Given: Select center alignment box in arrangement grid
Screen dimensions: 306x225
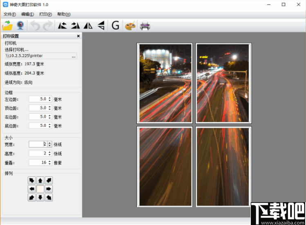Looking at the screenshot, I should pos(40,189).
